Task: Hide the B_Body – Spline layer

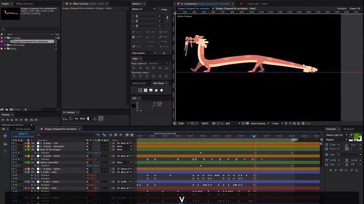Action: [x=13, y=169]
